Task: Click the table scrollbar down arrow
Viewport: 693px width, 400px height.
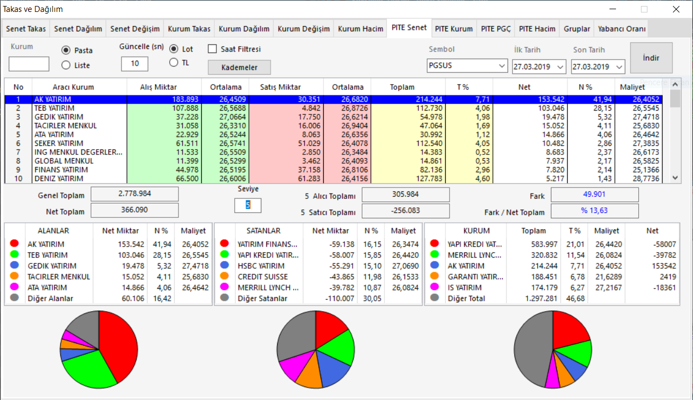Action: (675, 178)
